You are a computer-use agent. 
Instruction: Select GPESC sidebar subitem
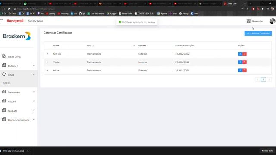[x=6, y=83]
